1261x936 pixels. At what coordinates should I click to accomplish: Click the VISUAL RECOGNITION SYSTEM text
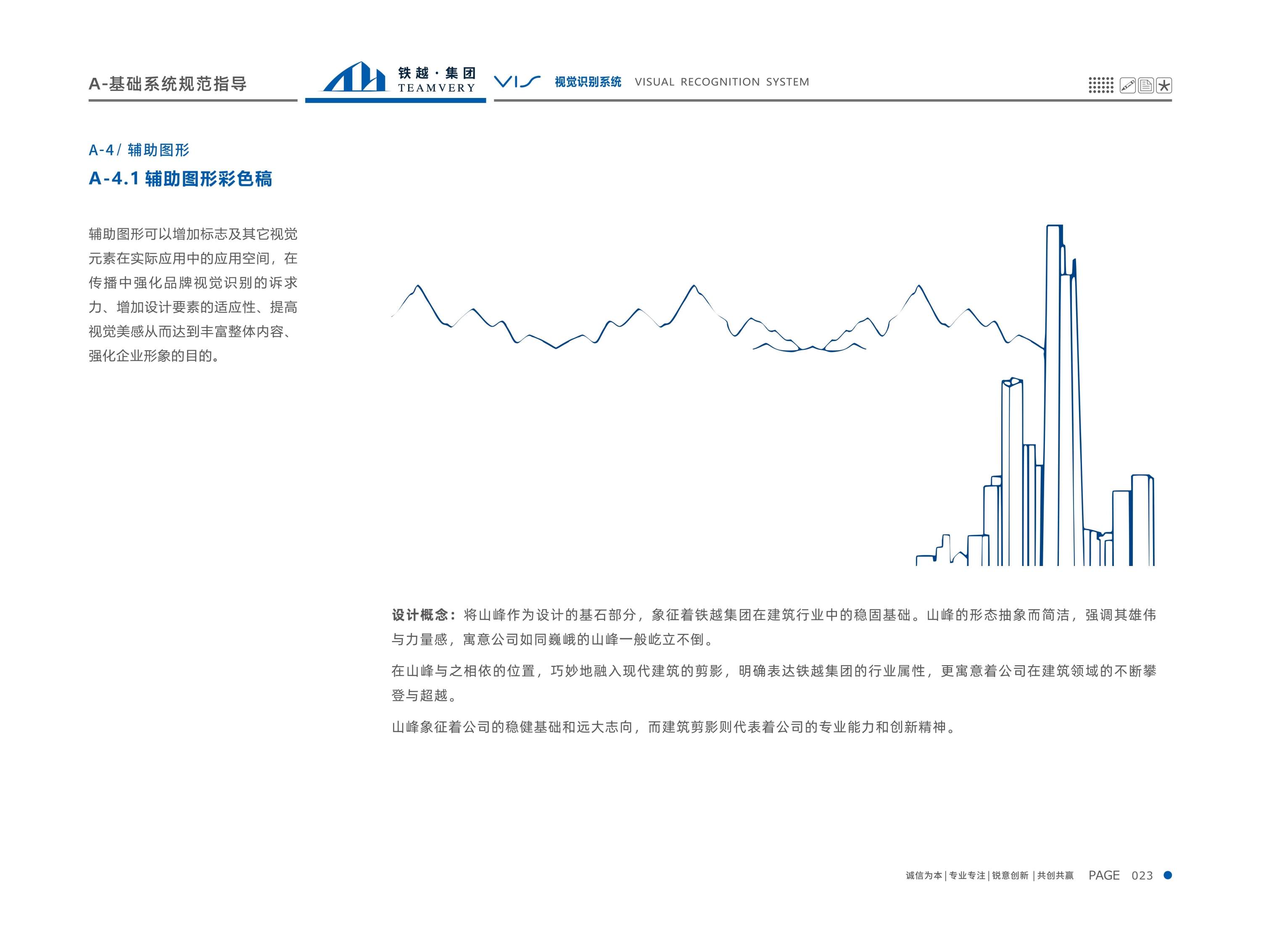coord(722,82)
